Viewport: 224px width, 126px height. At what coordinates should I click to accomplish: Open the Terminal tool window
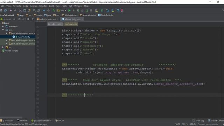coord(22,121)
